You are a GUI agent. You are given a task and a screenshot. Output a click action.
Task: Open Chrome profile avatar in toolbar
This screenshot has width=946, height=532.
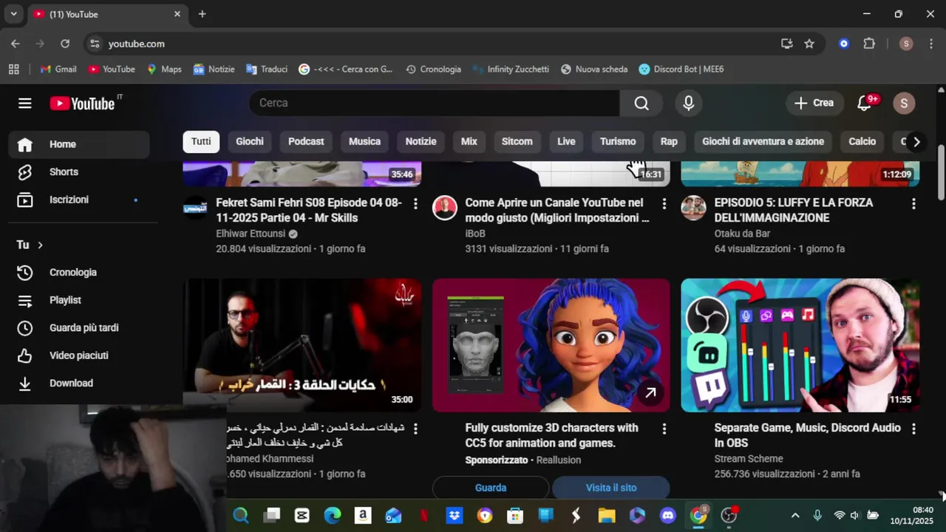(x=906, y=44)
